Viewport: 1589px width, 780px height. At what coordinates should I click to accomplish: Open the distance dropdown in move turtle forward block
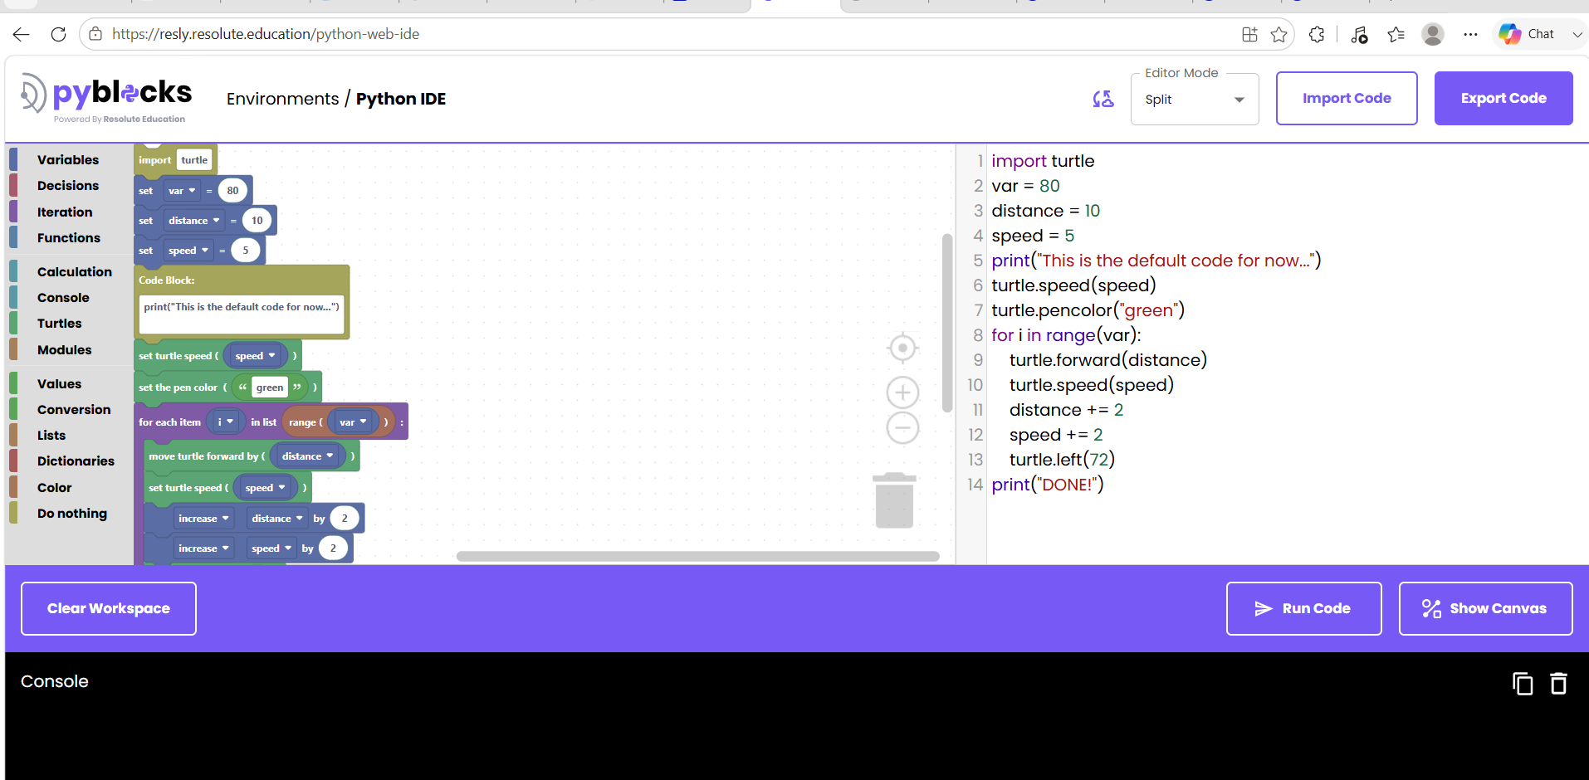click(307, 456)
